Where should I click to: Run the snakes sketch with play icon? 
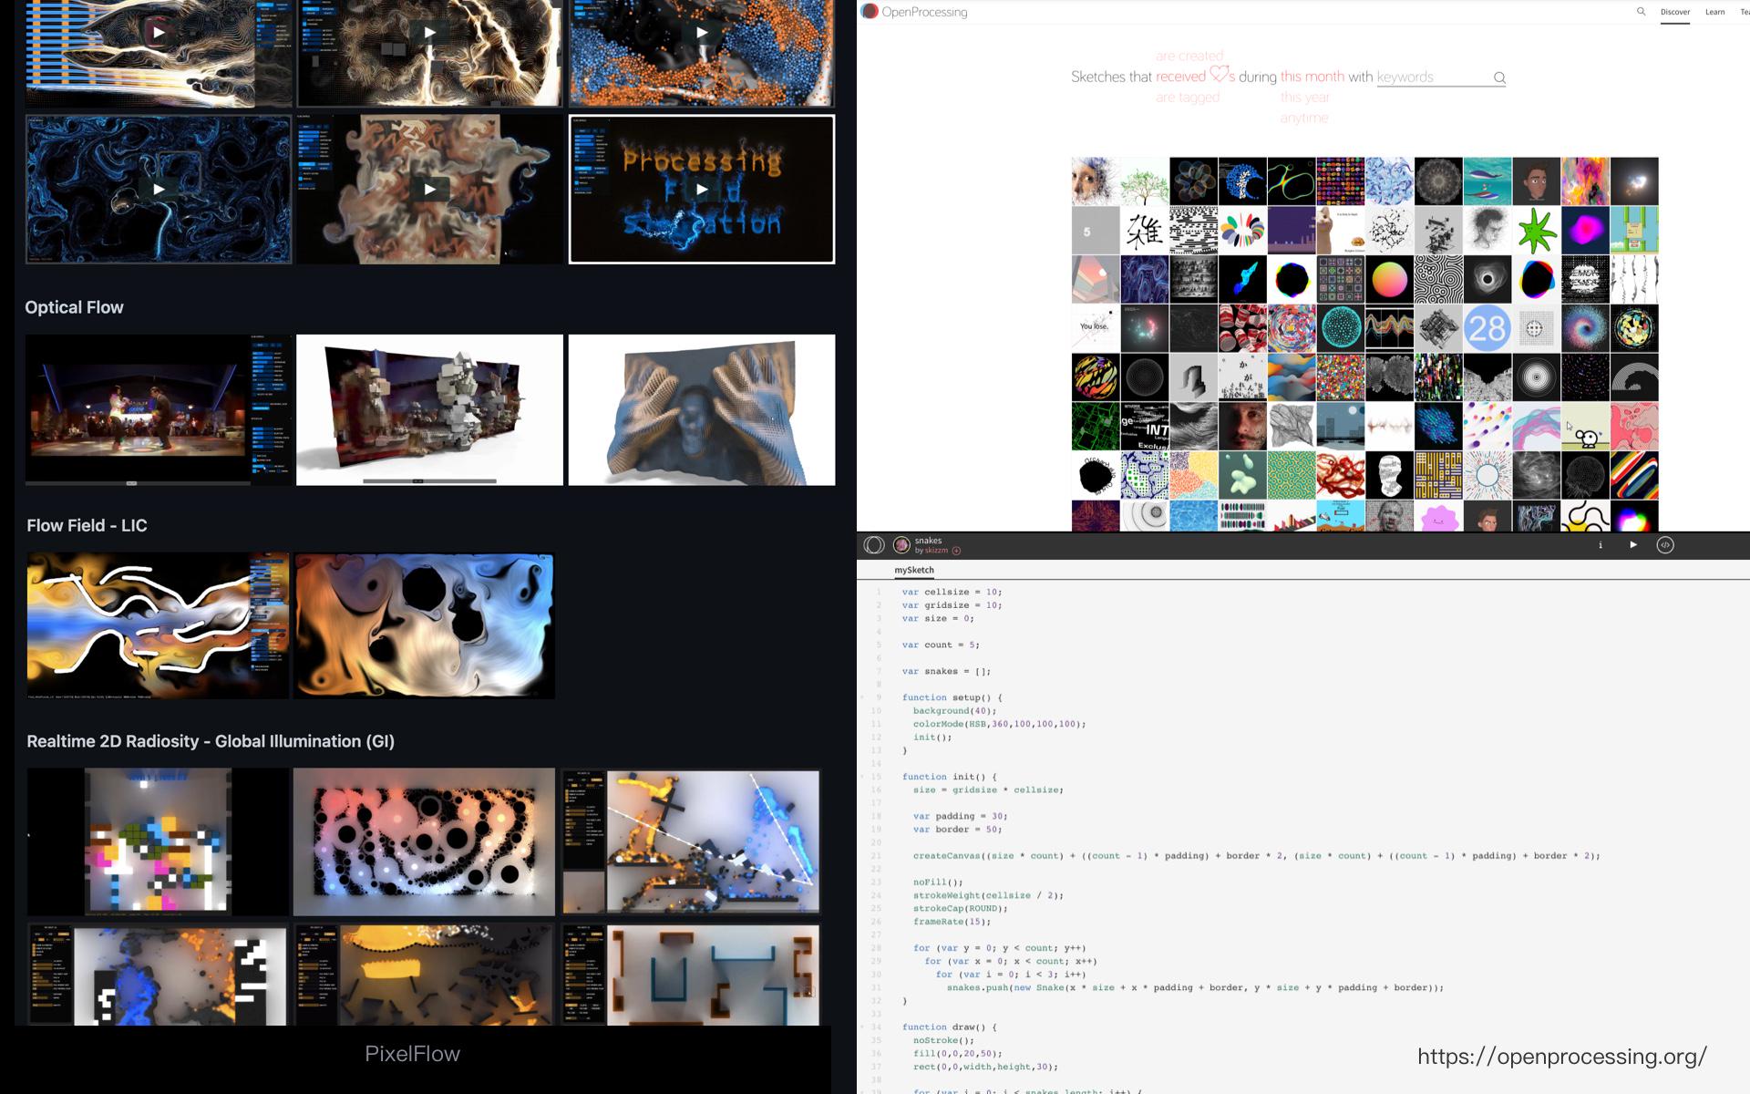[1632, 545]
